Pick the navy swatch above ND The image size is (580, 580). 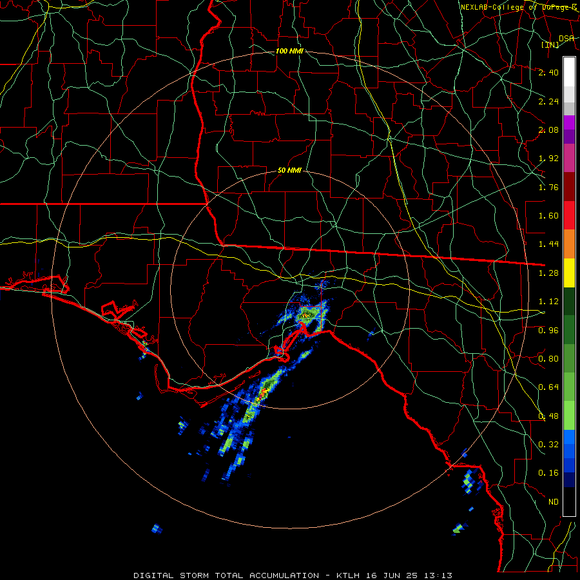click(569, 481)
